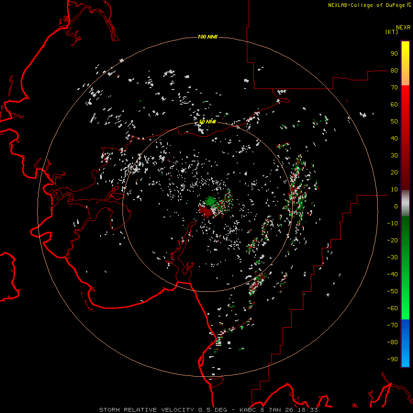The width and height of the screenshot is (413, 413).
Task: Click the -60 scale label
Action: 392,308
